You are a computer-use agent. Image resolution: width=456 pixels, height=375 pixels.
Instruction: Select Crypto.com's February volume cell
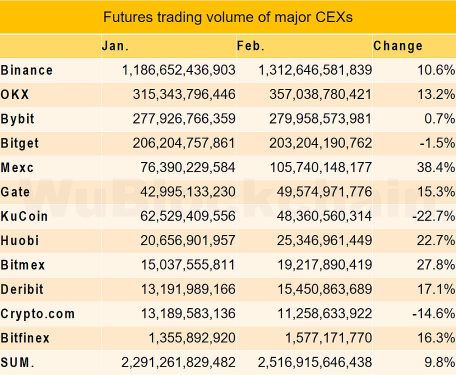coord(304,313)
